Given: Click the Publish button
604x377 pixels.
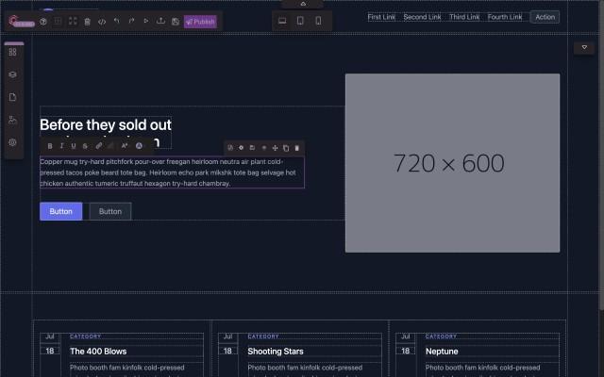Looking at the screenshot, I should tap(199, 21).
